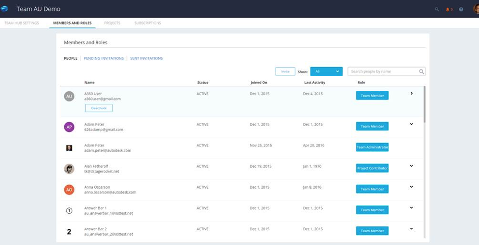Click the help question mark icon
This screenshot has height=245, width=479.
[461, 9]
